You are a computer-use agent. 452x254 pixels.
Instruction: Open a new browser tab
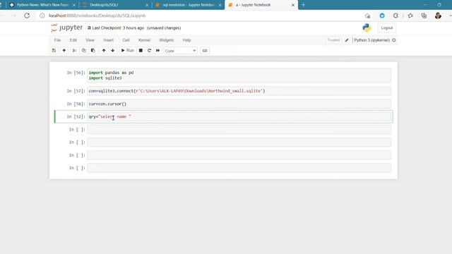tap(303, 5)
